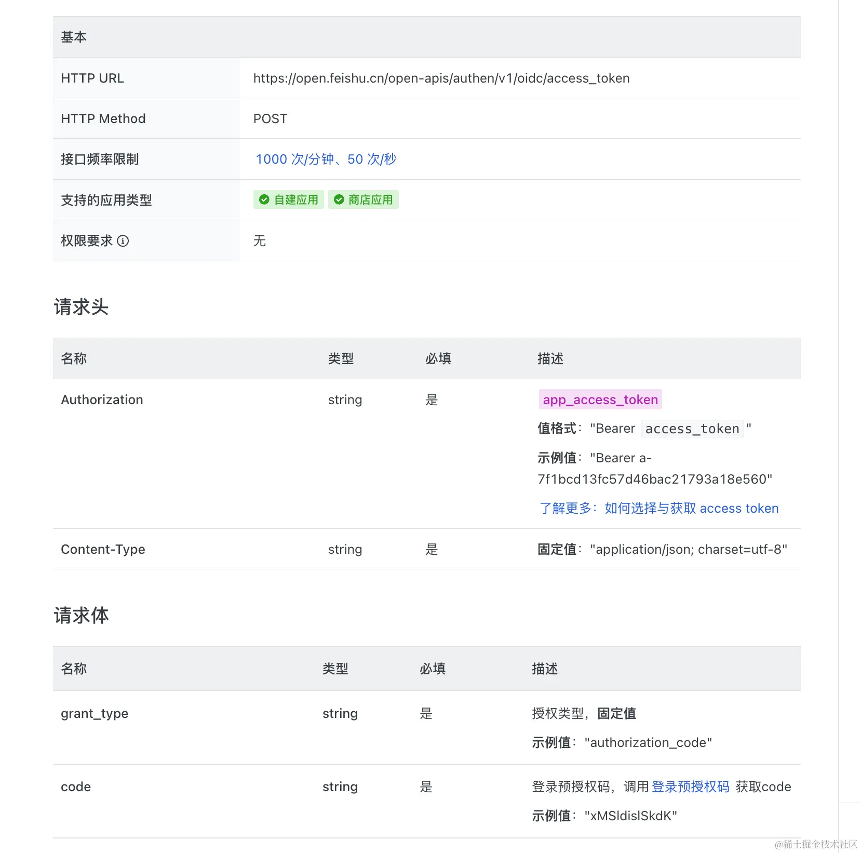Image resolution: width=861 pixels, height=853 pixels.
Task: Click the code parameter name
Action: click(76, 787)
